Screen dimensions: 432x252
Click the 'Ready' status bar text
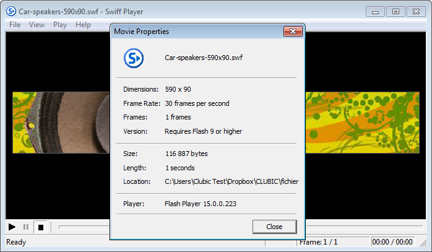point(16,242)
